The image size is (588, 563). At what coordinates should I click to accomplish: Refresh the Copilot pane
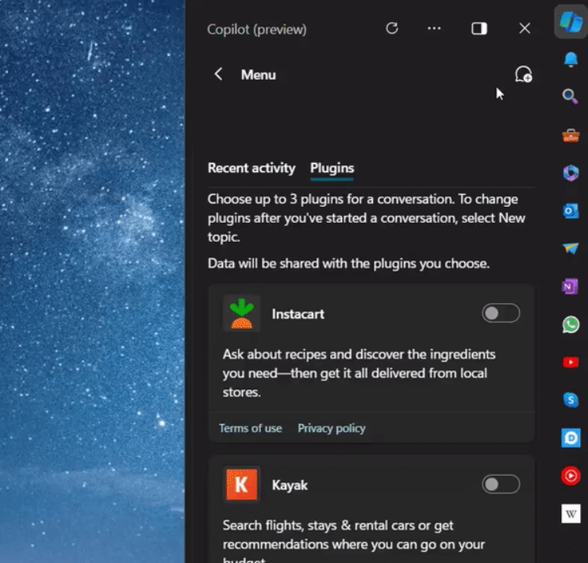391,29
